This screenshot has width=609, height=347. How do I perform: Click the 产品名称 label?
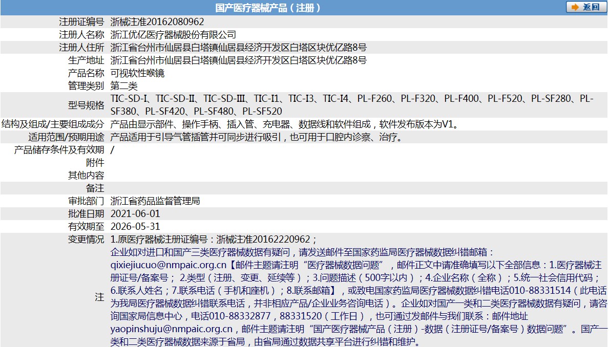click(86, 73)
